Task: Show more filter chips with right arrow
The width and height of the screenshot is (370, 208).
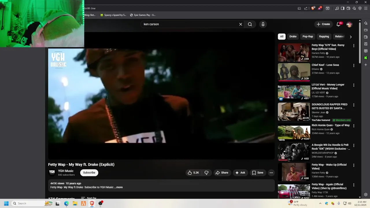Action: point(351,37)
